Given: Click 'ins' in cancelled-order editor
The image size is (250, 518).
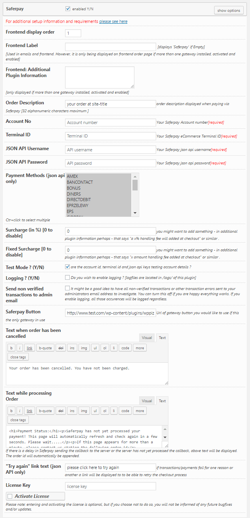Looking at the screenshot, I should (x=72, y=348).
